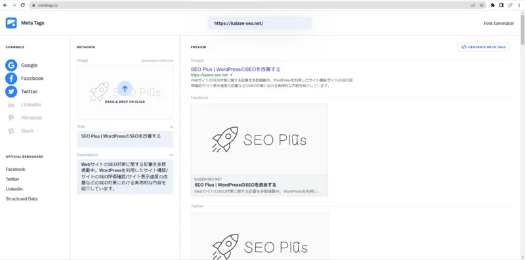This screenshot has width=525, height=260.
Task: Click the Meta Tags brand text
Action: coord(32,23)
